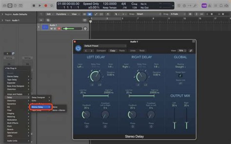Click the Copy button in plug-in header
The image size is (231, 144).
113,51
